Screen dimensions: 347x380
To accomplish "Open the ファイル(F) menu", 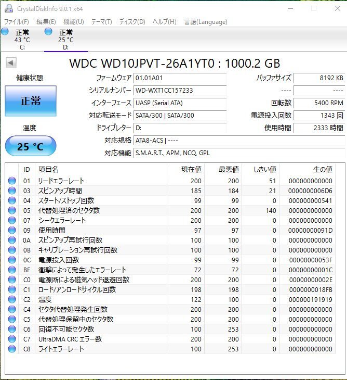I will click(x=17, y=22).
